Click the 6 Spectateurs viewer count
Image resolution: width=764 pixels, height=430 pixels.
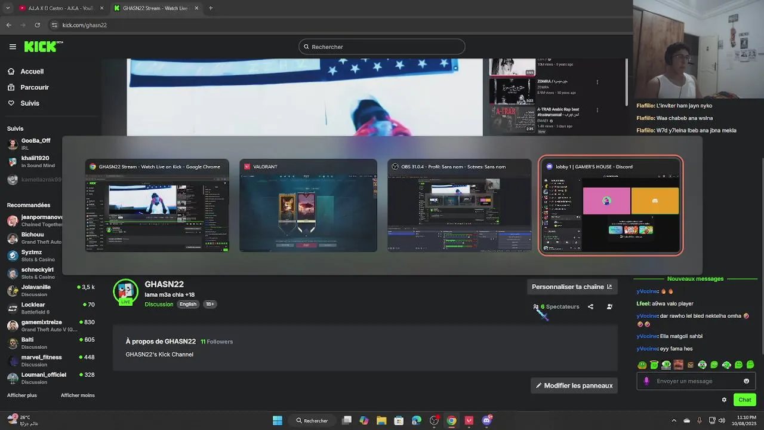click(556, 307)
